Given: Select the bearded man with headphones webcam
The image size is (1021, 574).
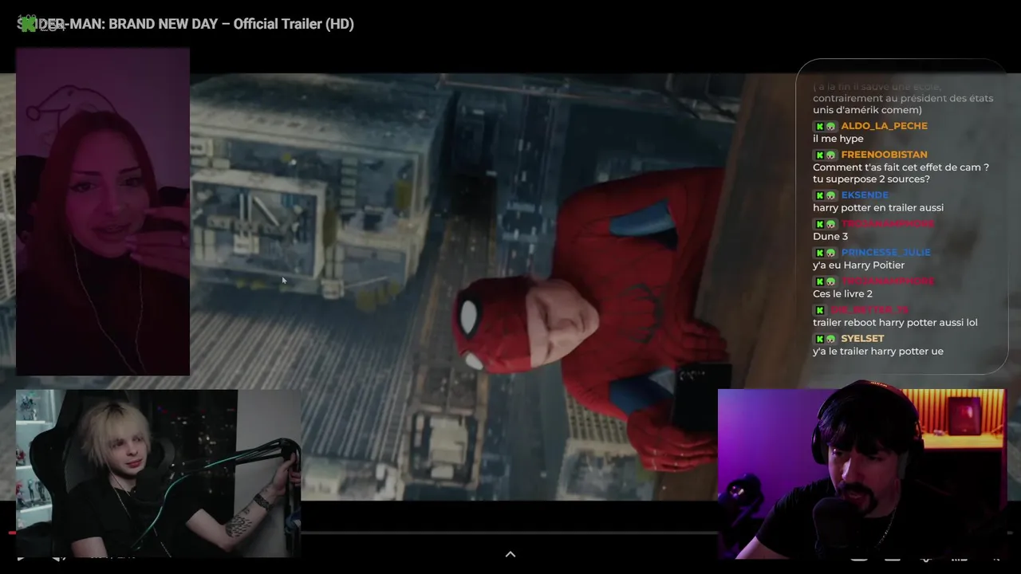Looking at the screenshot, I should tap(861, 474).
